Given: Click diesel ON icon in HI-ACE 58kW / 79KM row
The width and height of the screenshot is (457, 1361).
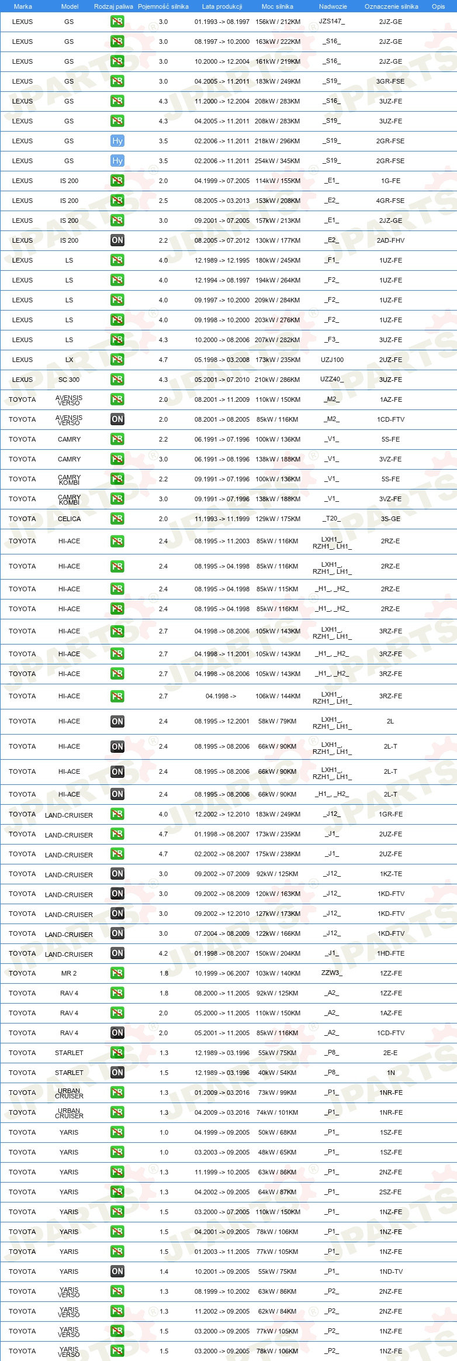Looking at the screenshot, I should 117,721.
